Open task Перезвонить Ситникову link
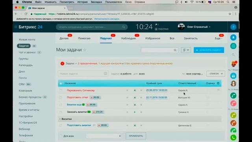The height and width of the screenshot is (142, 252). tap(81, 90)
